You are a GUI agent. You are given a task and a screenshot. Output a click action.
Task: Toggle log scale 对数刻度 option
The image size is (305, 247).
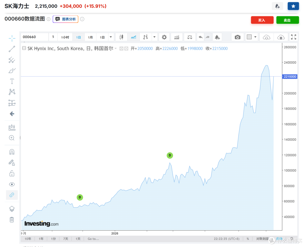(x=262, y=239)
